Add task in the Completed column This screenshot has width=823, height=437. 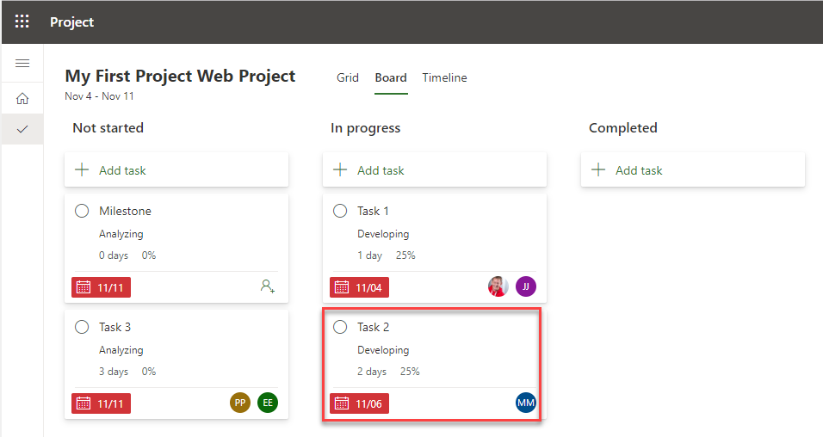[693, 170]
